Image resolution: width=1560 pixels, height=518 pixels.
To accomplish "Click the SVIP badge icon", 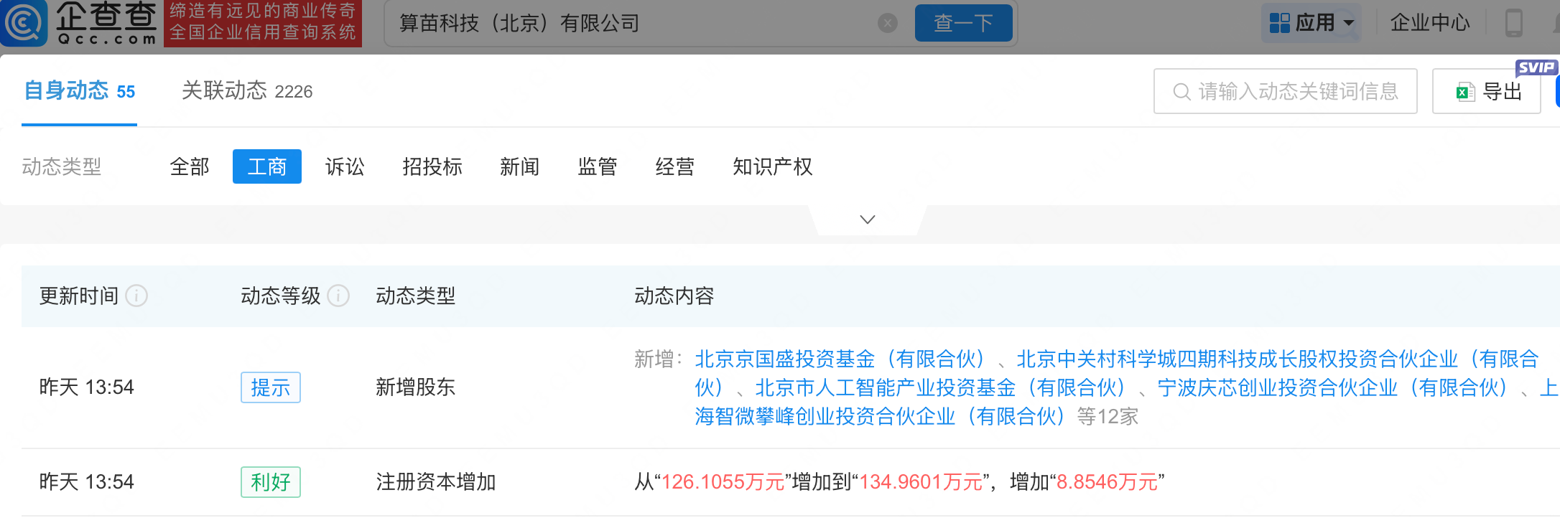I will [x=1536, y=67].
